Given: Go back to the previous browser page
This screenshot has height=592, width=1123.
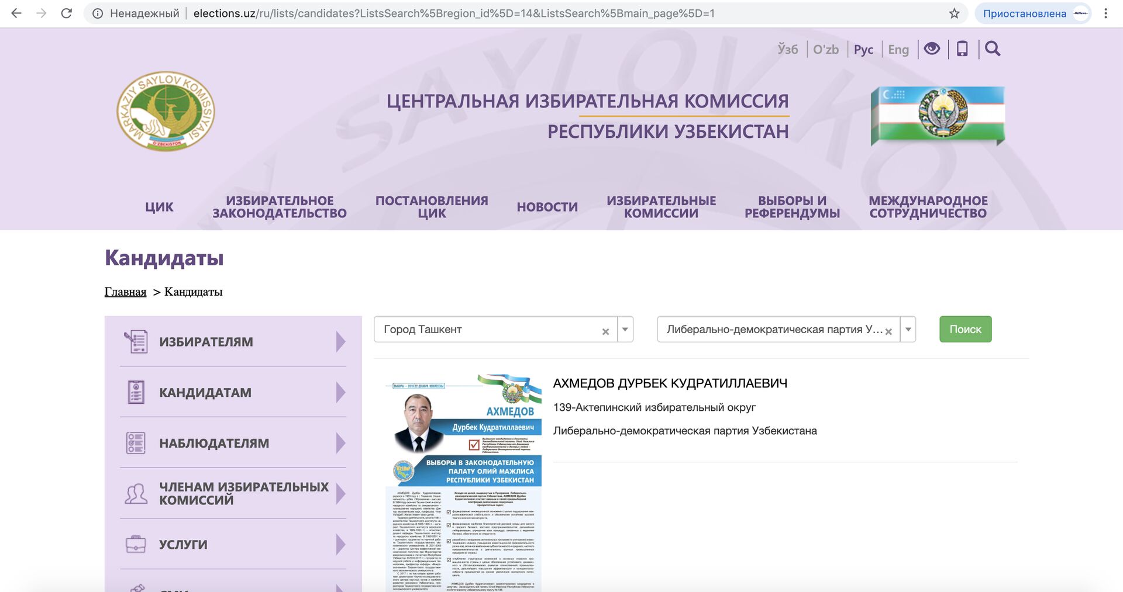Looking at the screenshot, I should 16,13.
